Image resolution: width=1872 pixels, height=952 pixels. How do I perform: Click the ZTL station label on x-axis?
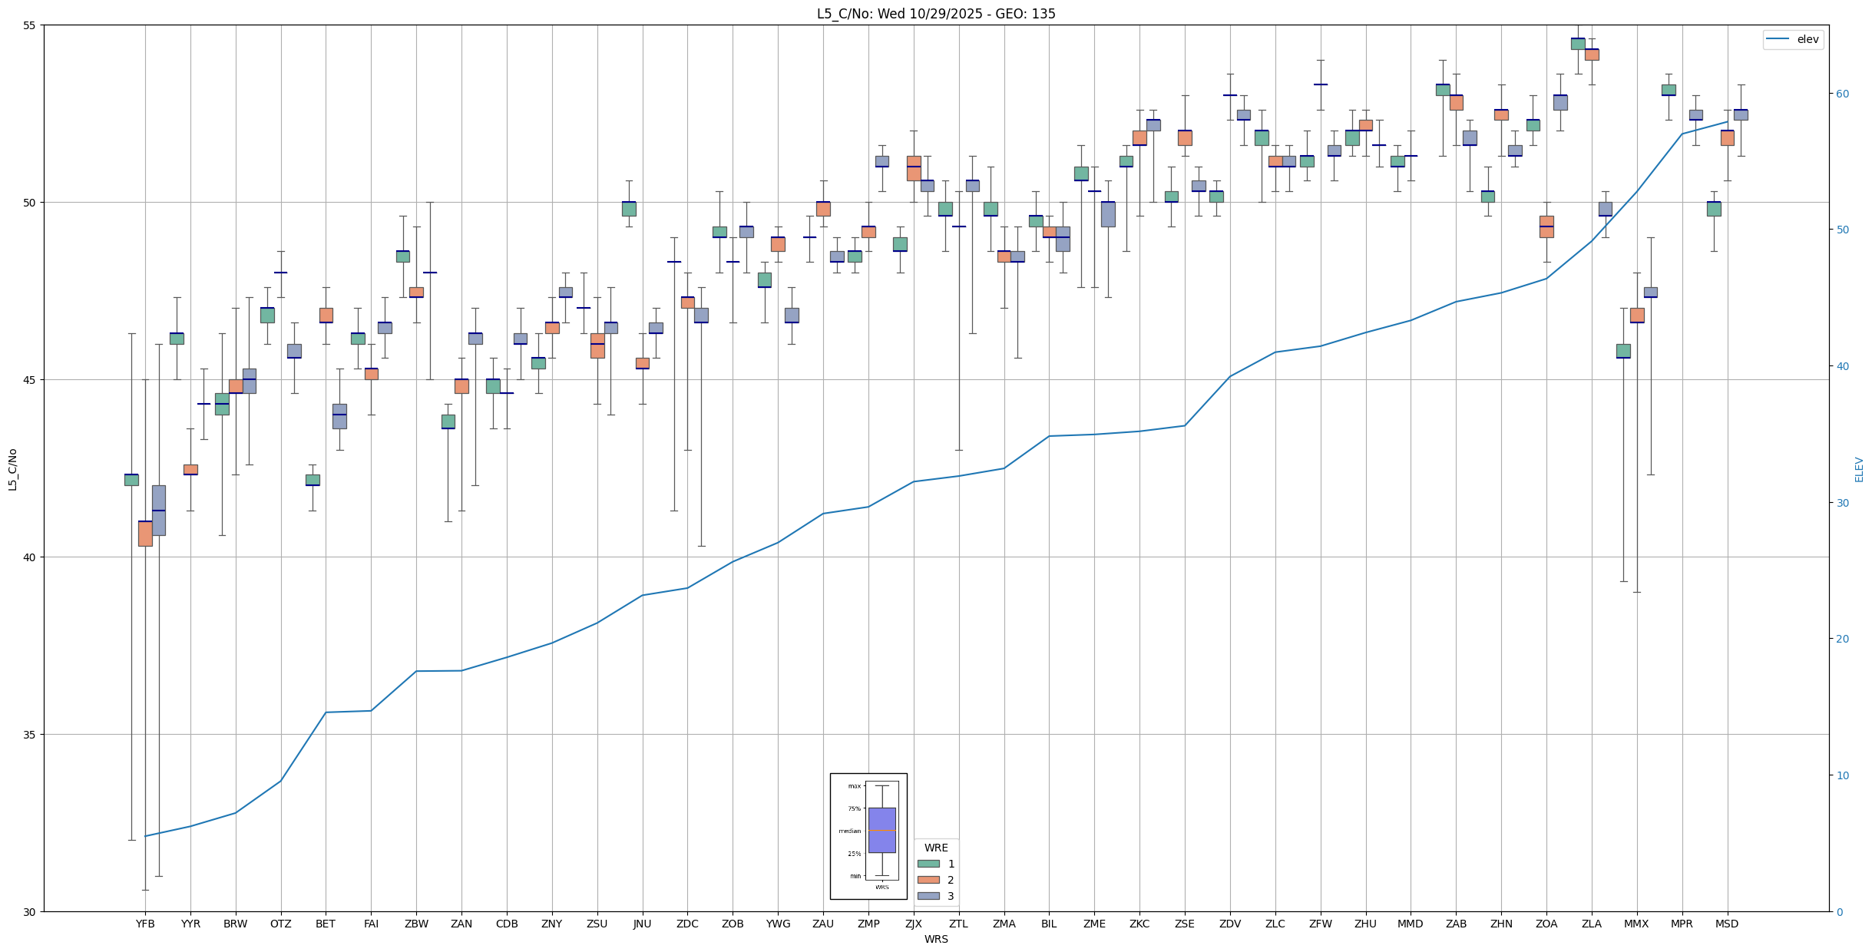(x=958, y=924)
